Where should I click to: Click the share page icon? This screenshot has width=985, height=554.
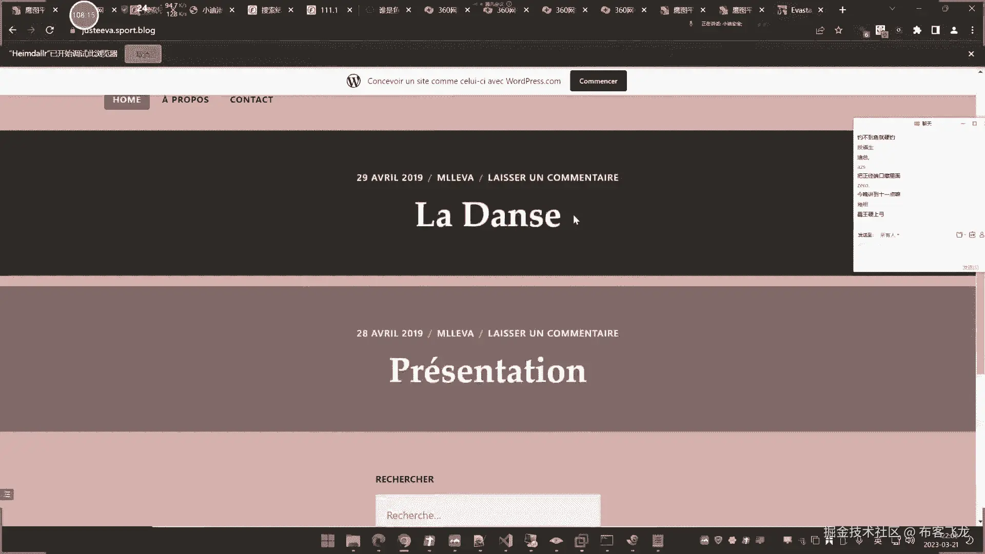point(820,30)
